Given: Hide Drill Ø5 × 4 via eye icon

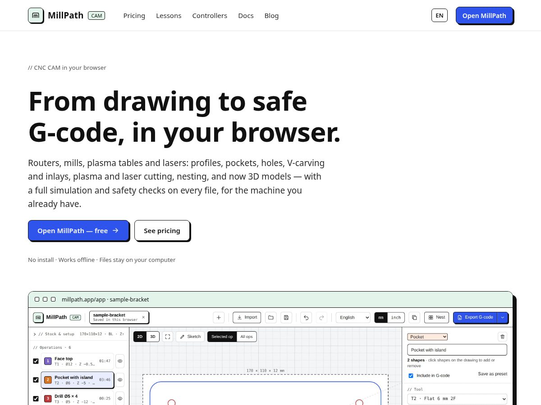Looking at the screenshot, I should 120,399.
